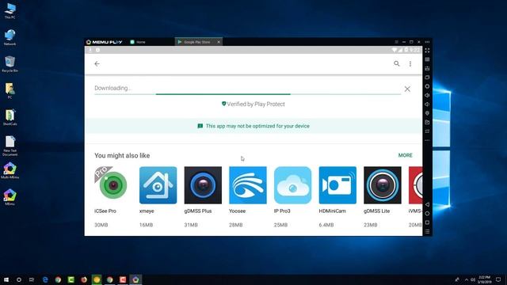Select the Recycle Bin desktop icon

coord(10,64)
